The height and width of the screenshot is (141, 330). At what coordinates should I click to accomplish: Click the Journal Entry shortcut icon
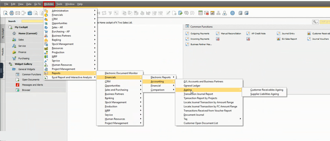[x=279, y=33]
